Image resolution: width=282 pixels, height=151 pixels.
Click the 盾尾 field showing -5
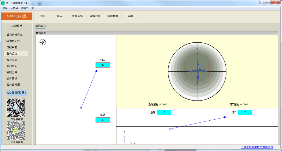click(x=164, y=112)
